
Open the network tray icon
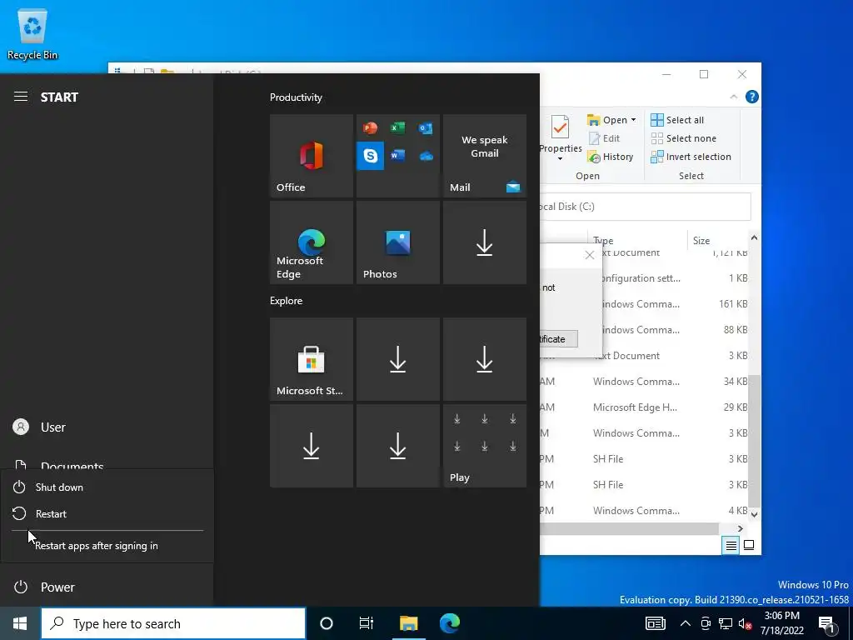pyautogui.click(x=726, y=623)
